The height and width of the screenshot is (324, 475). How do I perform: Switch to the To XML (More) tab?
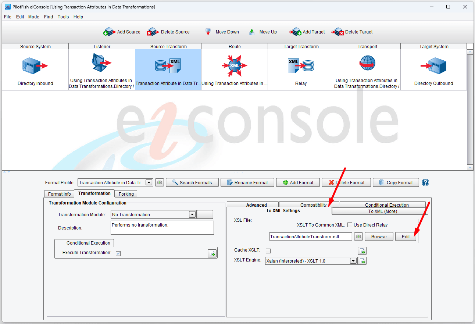pos(380,211)
